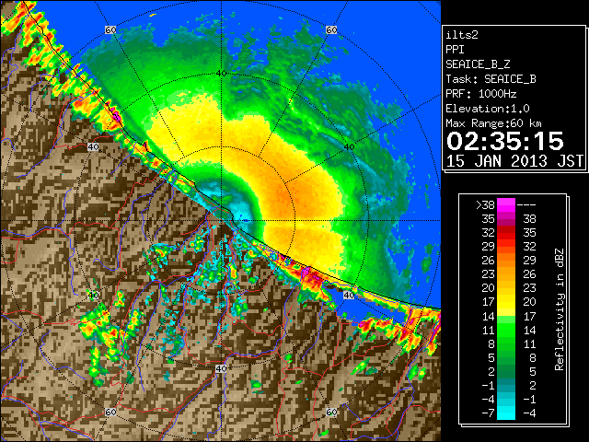
Task: Pick the bright green band in the legend
Action: pyautogui.click(x=506, y=330)
